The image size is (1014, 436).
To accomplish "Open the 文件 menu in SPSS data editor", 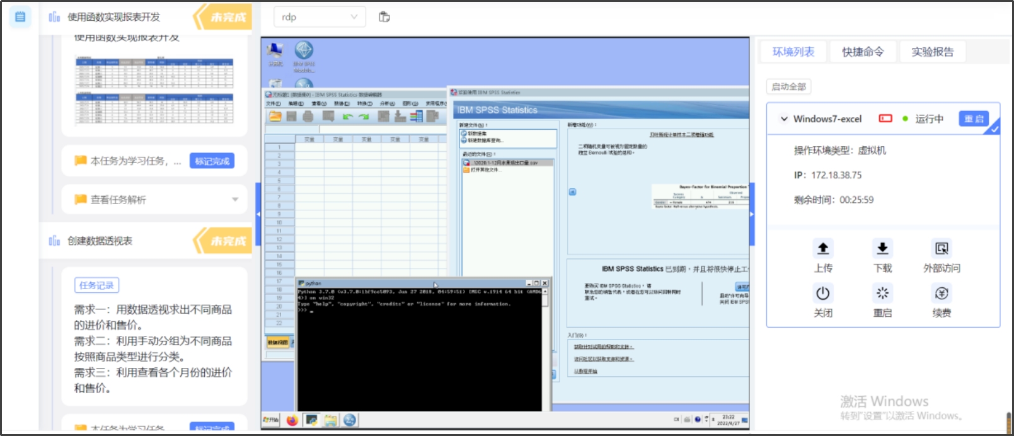I will 273,103.
